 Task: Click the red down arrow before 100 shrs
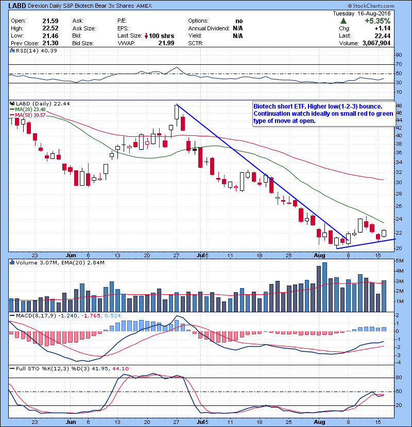point(146,35)
